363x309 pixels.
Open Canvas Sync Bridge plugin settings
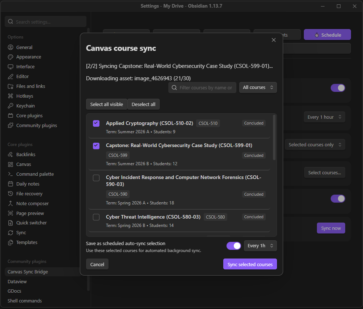(43, 272)
